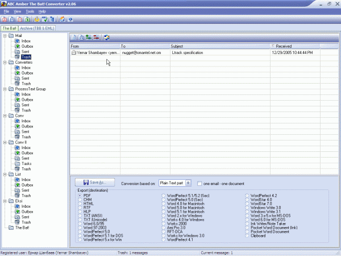This screenshot has height=256, width=341.
Task: Open Trash folder under Conv
Action: click(x=26, y=137)
